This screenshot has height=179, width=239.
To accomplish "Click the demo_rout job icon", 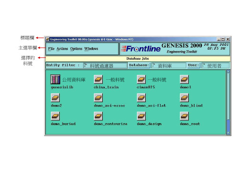I will point(185,116).
